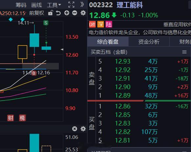Viewport: 191px width, 152px height.
Task: Click the tall cyan volume bar
Action: pos(34,143)
